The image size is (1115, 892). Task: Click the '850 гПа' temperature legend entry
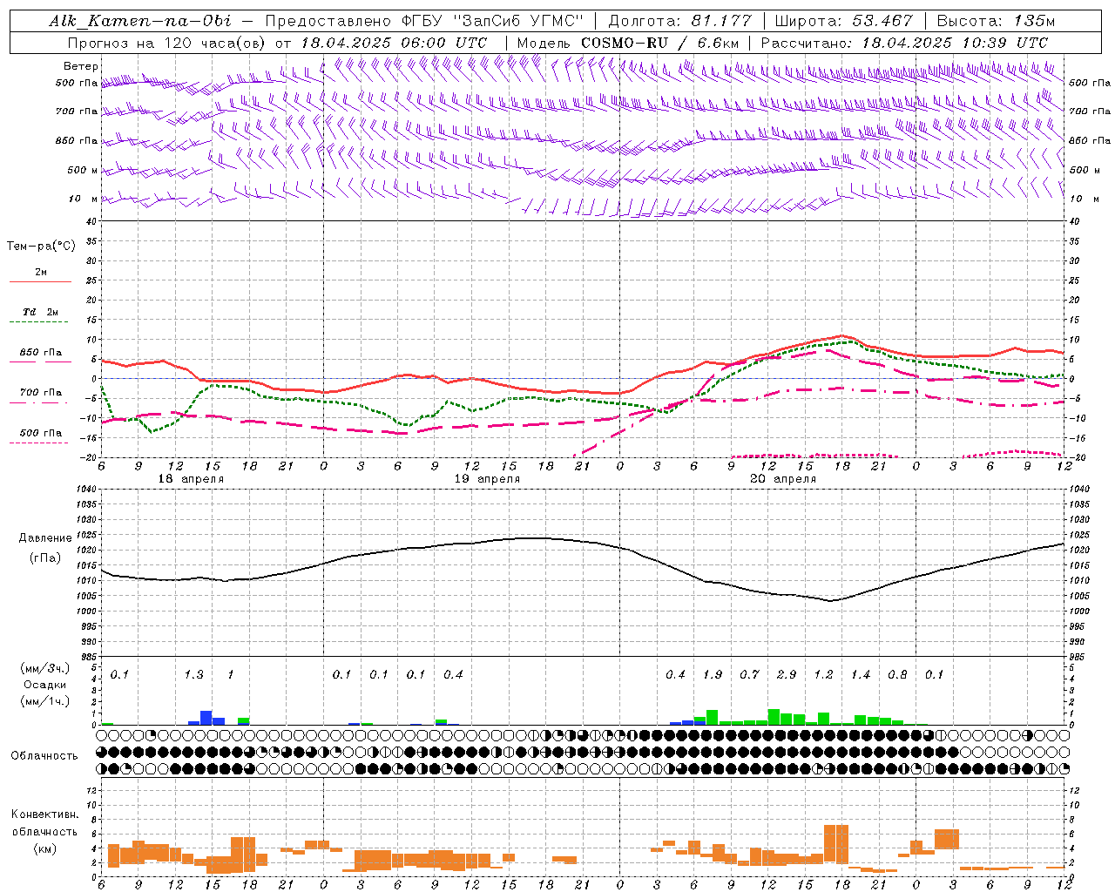(41, 353)
